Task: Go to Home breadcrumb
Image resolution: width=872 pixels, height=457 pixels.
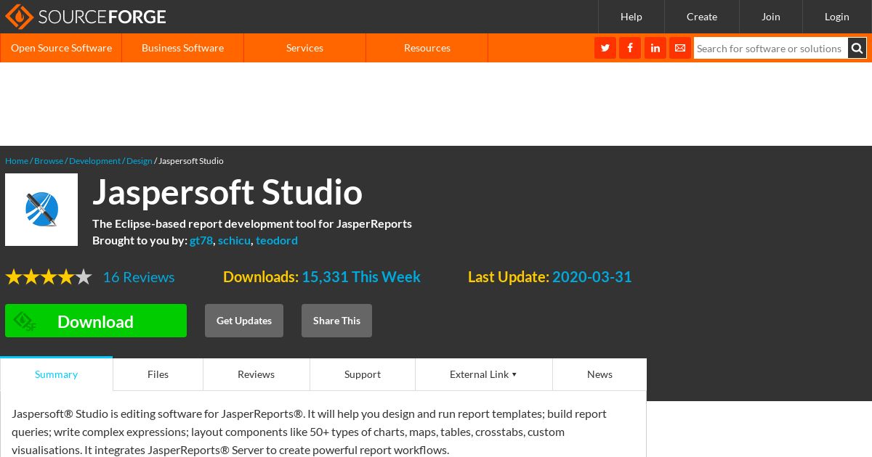Action: pyautogui.click(x=17, y=161)
